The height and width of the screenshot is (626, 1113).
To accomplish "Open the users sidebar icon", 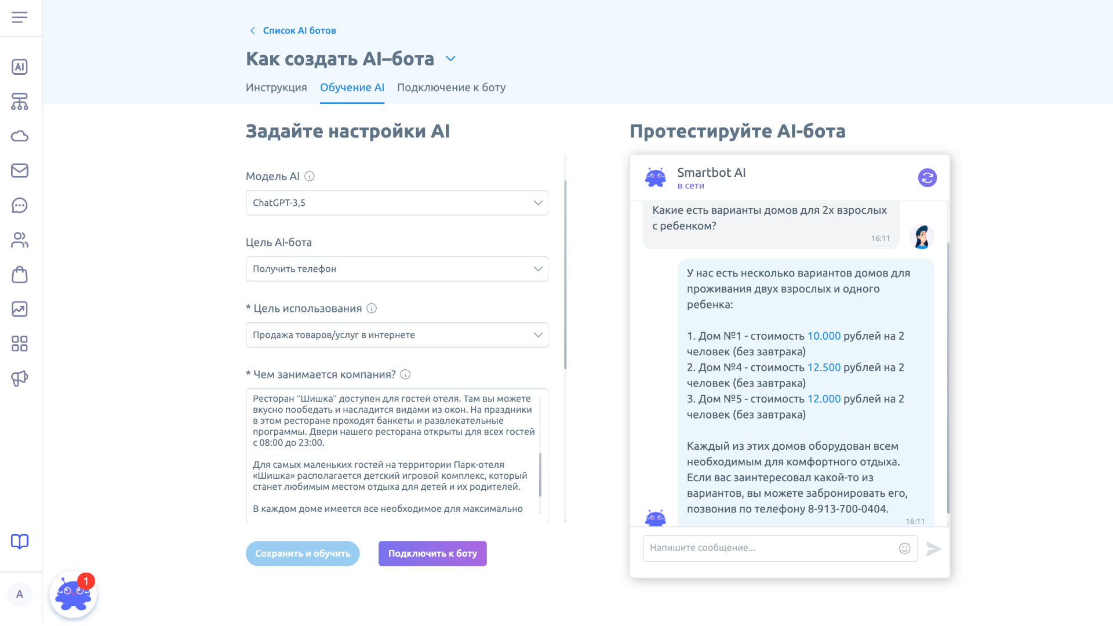I will [20, 240].
